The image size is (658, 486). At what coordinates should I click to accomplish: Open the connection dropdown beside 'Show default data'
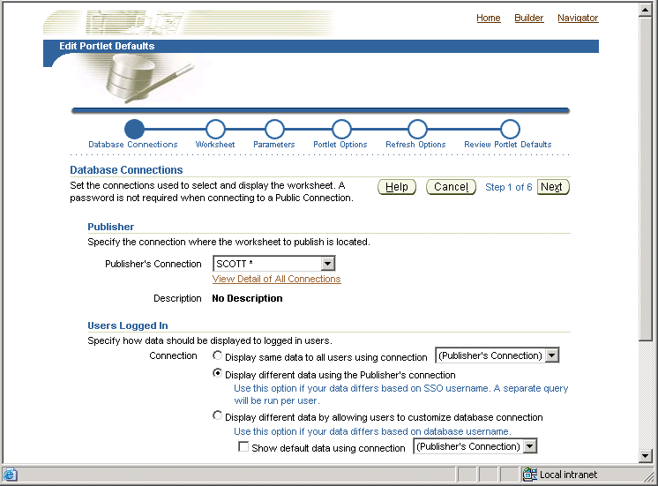click(x=475, y=446)
